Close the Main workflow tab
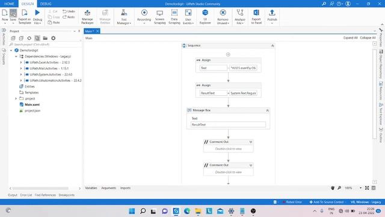Viewport: 385px width, 217px height. pyautogui.click(x=97, y=31)
